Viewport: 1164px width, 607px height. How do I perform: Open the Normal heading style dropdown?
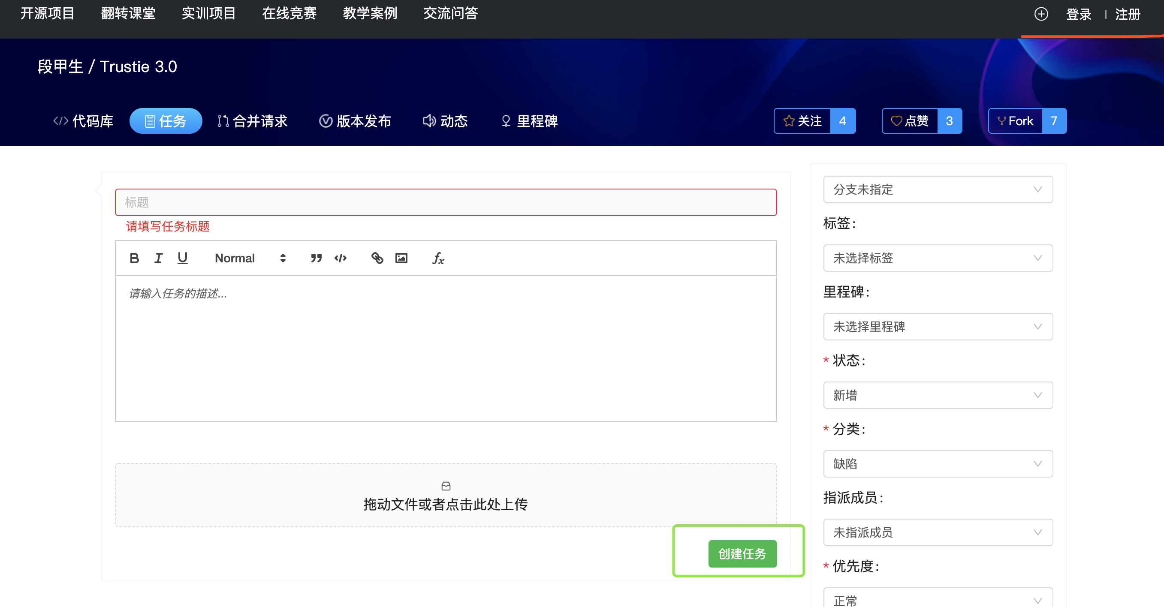coord(250,258)
